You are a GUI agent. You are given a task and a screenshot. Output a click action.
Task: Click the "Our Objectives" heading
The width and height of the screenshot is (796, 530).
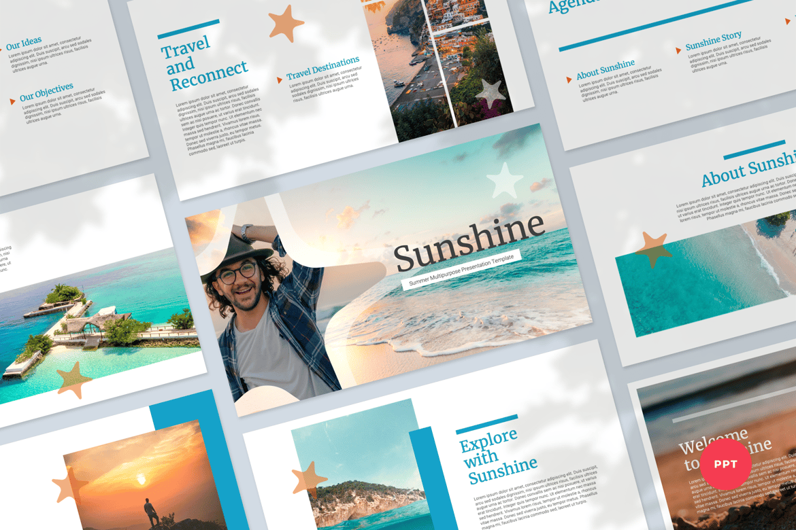pos(46,92)
